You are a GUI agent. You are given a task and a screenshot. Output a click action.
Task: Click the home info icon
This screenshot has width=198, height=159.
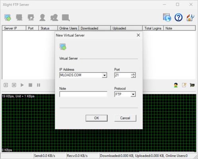tap(190, 17)
